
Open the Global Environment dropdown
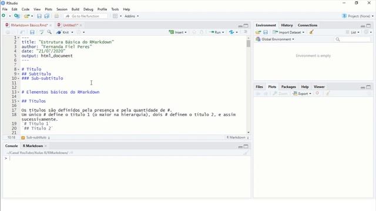pyautogui.click(x=275, y=39)
